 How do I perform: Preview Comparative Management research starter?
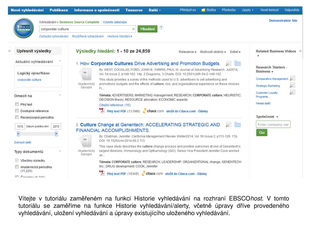click(x=293, y=78)
